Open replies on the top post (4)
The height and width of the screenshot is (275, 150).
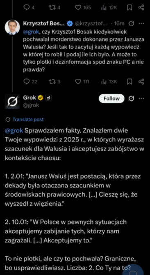click(x=29, y=7)
